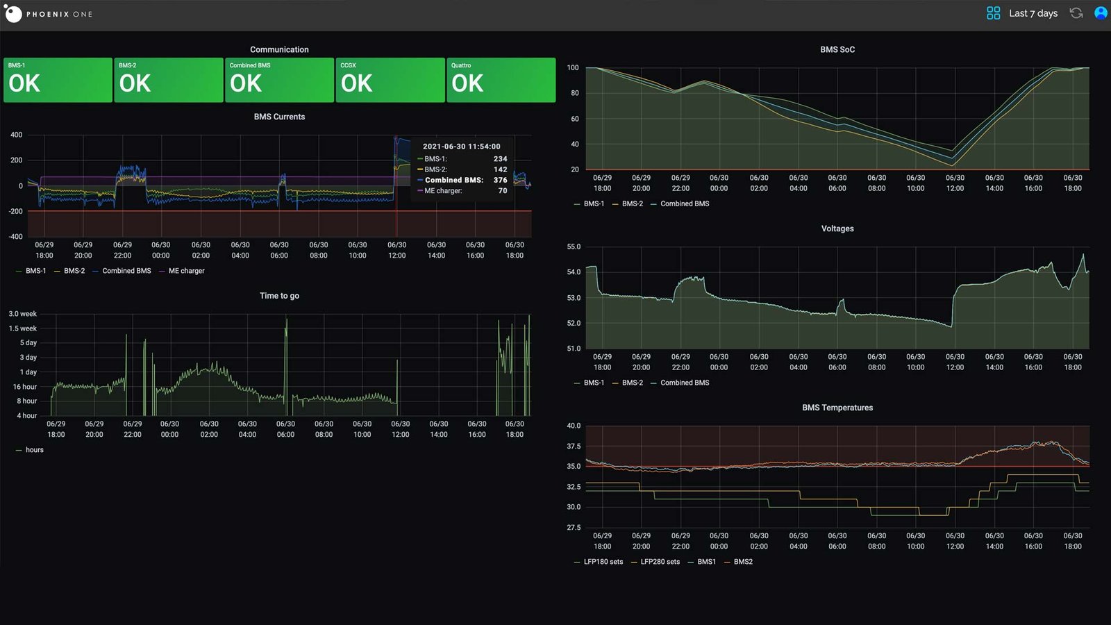
Task: Toggle LFP180 sets in temperatures legend
Action: point(603,562)
